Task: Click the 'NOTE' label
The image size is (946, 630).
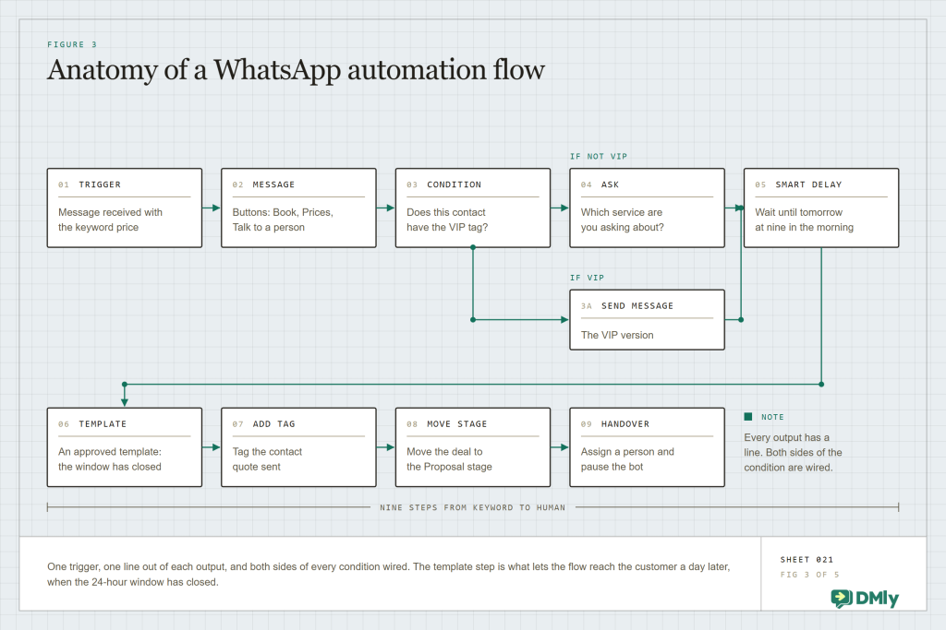Action: [x=772, y=418]
